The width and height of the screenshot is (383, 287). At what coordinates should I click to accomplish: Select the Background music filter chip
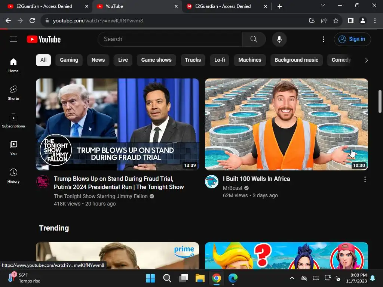point(296,60)
